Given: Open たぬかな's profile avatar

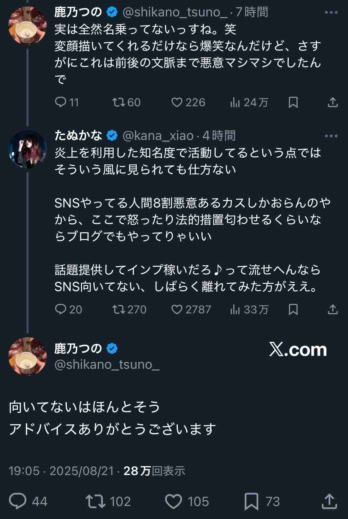Looking at the screenshot, I should (x=27, y=149).
